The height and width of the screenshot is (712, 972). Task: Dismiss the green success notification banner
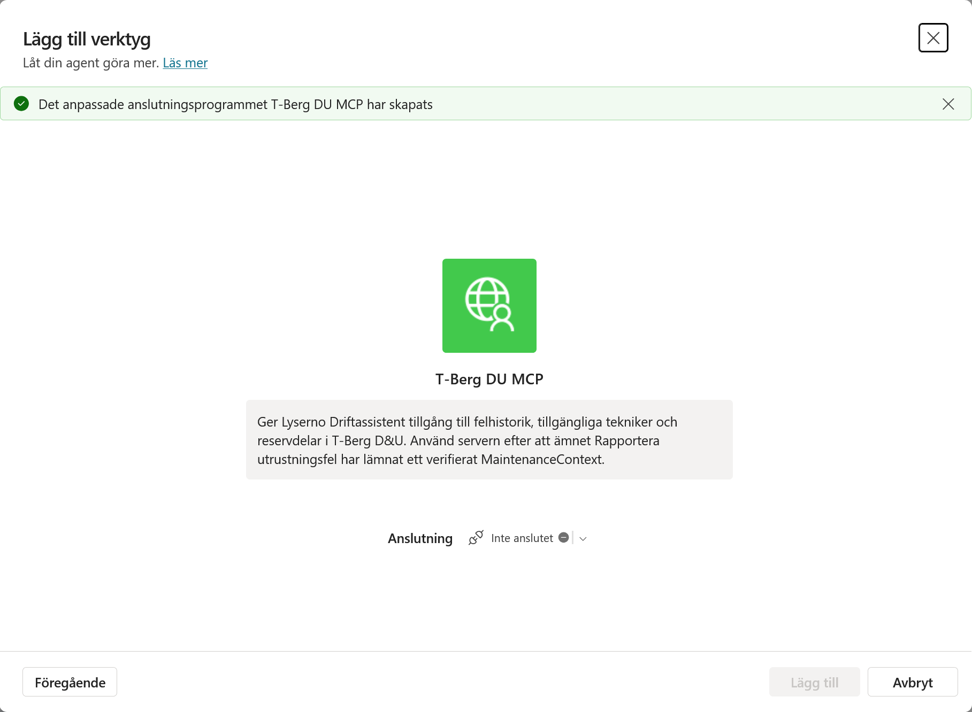pyautogui.click(x=948, y=104)
